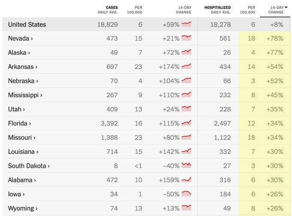Sort by Cases Daily Avg. column header
The height and width of the screenshot is (216, 292).
(x=108, y=9)
